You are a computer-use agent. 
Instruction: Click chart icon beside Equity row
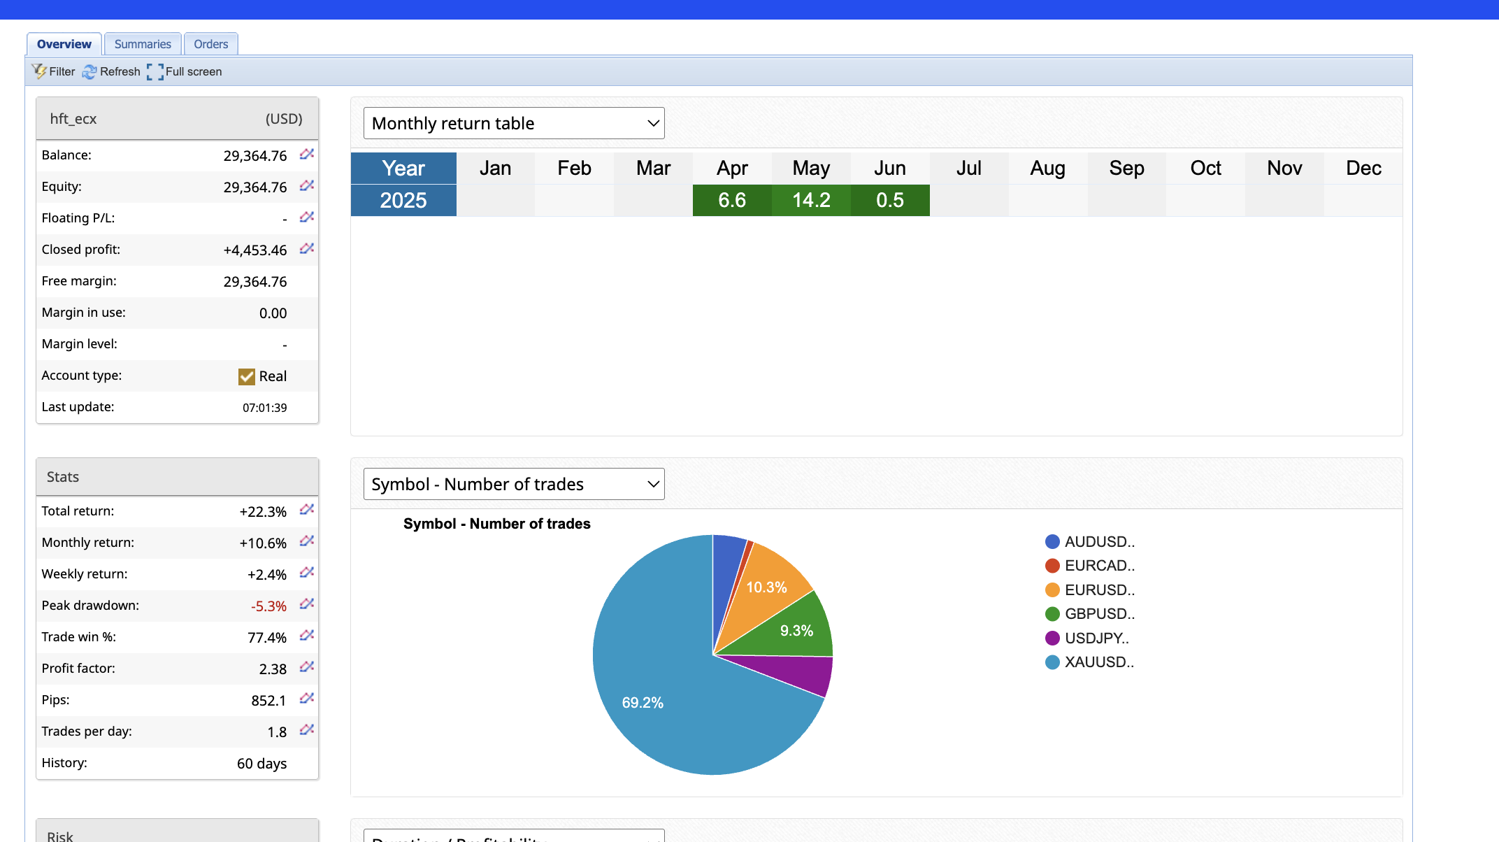coord(306,186)
